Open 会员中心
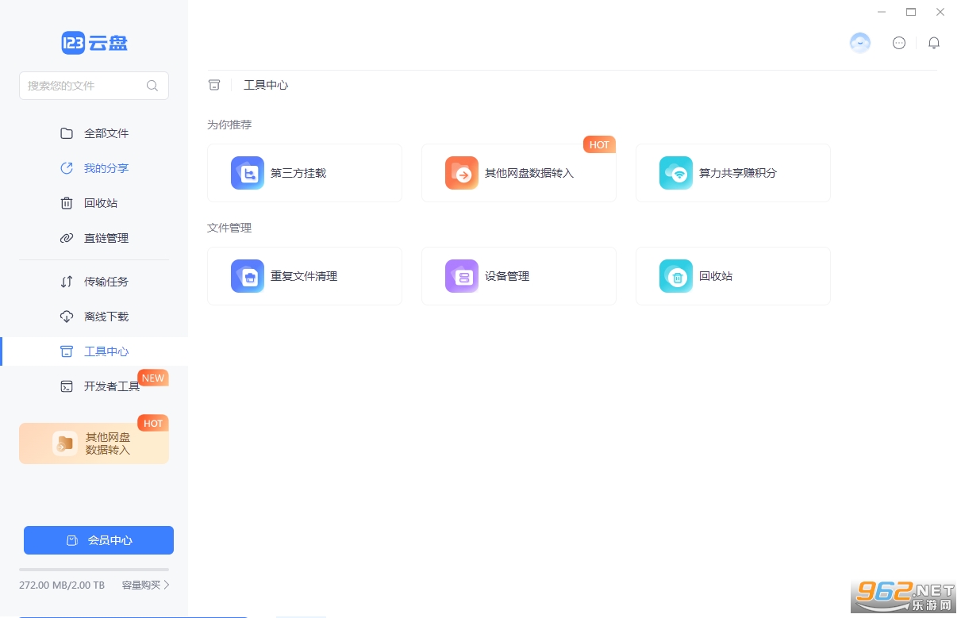The width and height of the screenshot is (961, 618). point(98,540)
